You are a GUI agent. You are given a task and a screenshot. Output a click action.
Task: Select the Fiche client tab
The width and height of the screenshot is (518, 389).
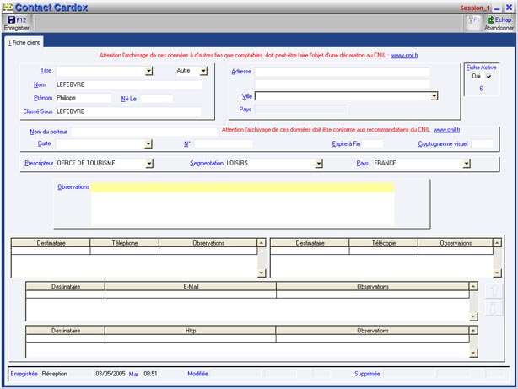point(24,42)
